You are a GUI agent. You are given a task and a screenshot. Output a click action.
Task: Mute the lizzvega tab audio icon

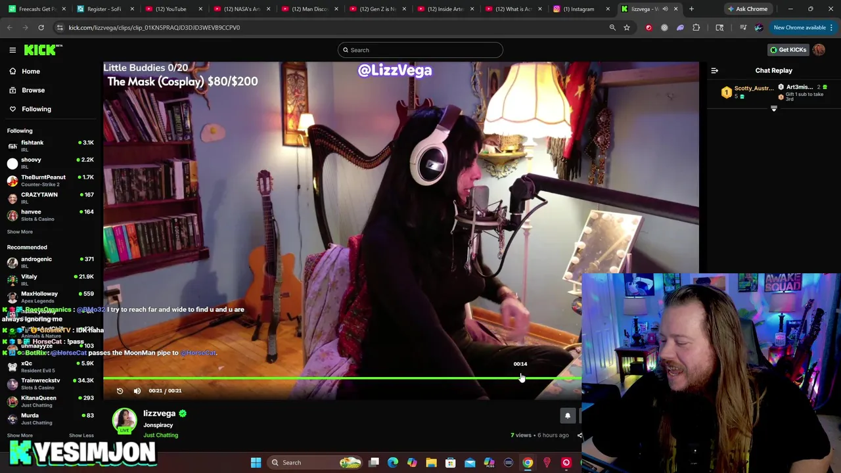(x=665, y=9)
